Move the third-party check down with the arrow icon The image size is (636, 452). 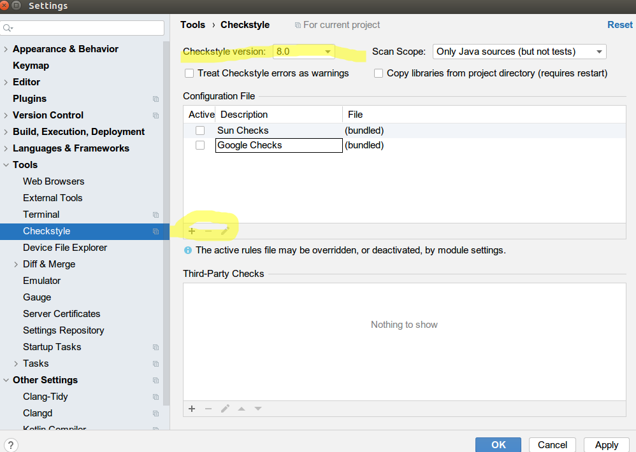(x=257, y=408)
